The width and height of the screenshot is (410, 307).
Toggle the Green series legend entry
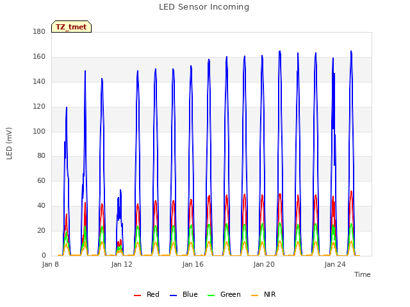point(224,294)
